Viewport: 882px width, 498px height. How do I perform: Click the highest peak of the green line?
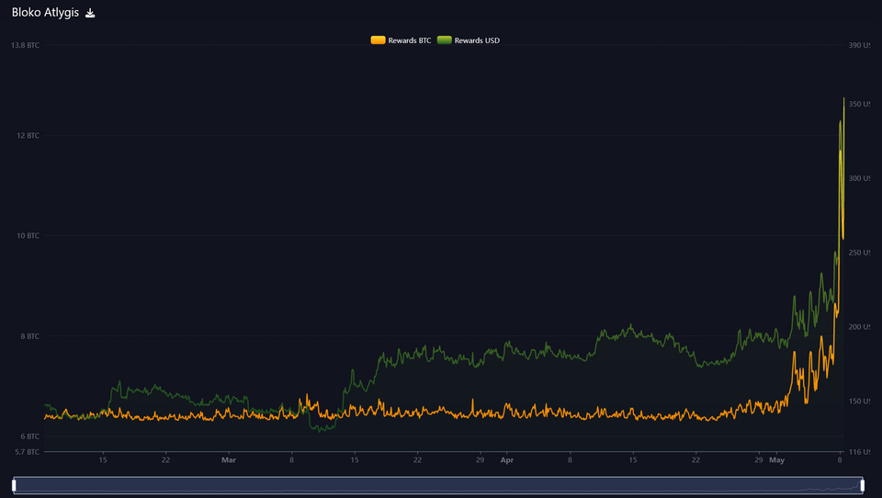pos(843,98)
